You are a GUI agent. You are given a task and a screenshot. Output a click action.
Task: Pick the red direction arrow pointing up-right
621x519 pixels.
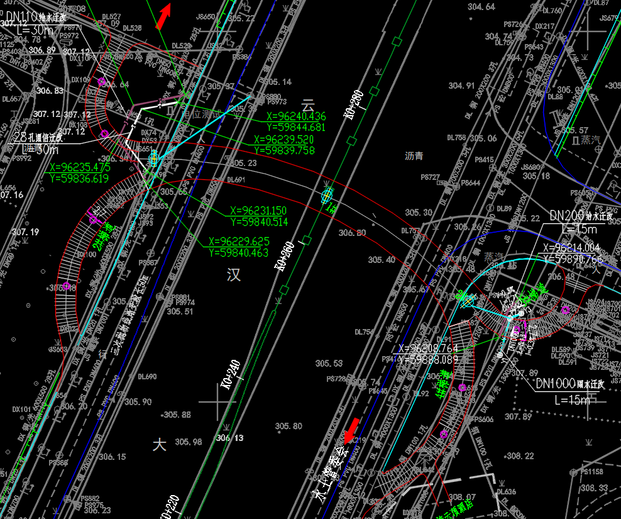[x=163, y=16]
